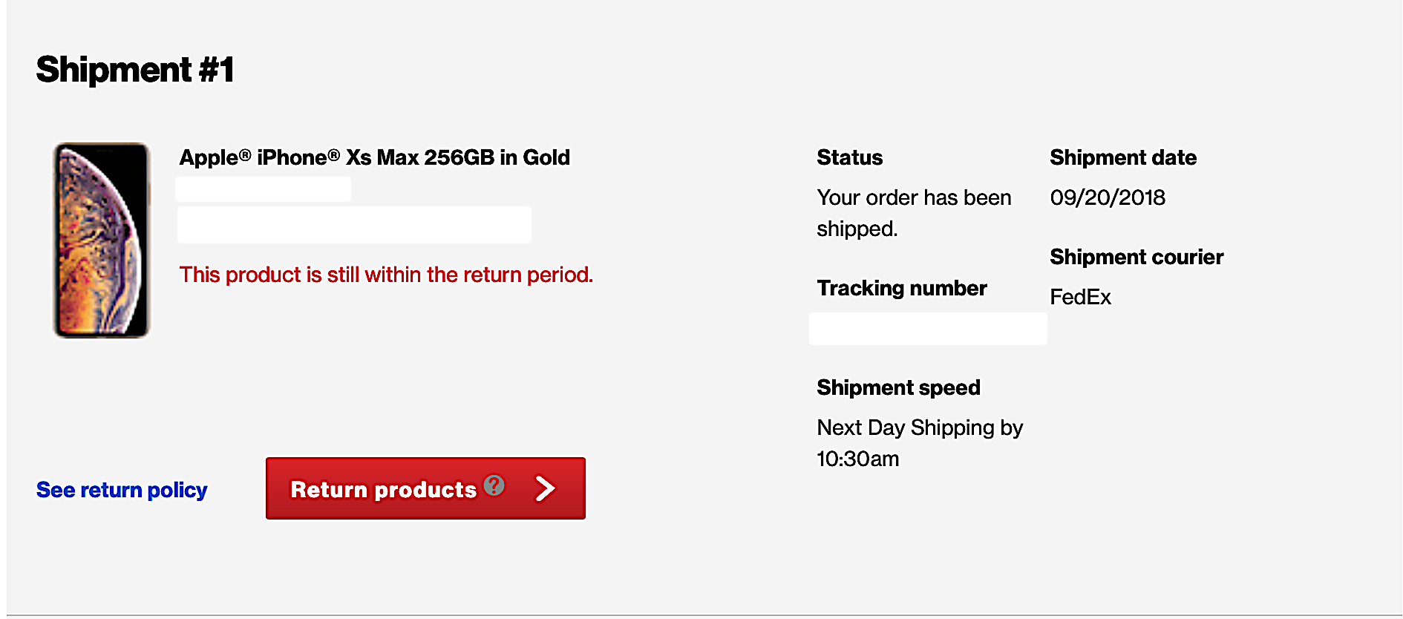Image resolution: width=1403 pixels, height=619 pixels.
Task: Click the Next Day Shipping by 10:30am text
Action: (x=919, y=442)
